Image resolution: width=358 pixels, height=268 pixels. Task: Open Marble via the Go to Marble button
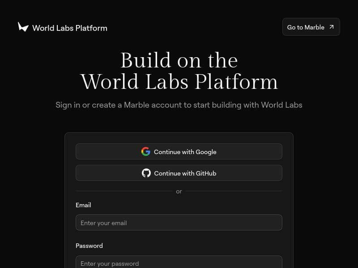[x=311, y=27]
